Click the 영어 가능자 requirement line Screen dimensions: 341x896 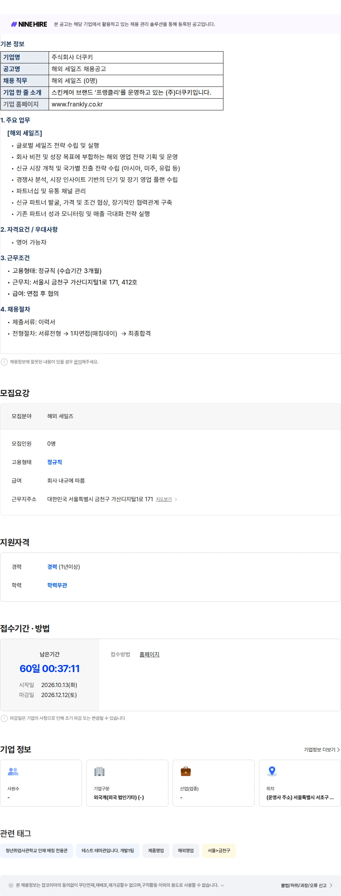(31, 242)
